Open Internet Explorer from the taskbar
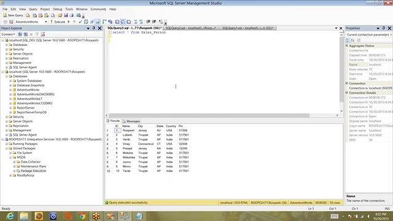The image size is (393, 221). [x=10, y=216]
